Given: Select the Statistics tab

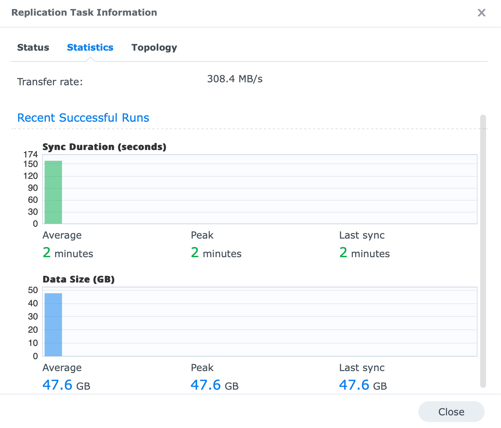Looking at the screenshot, I should (x=90, y=48).
